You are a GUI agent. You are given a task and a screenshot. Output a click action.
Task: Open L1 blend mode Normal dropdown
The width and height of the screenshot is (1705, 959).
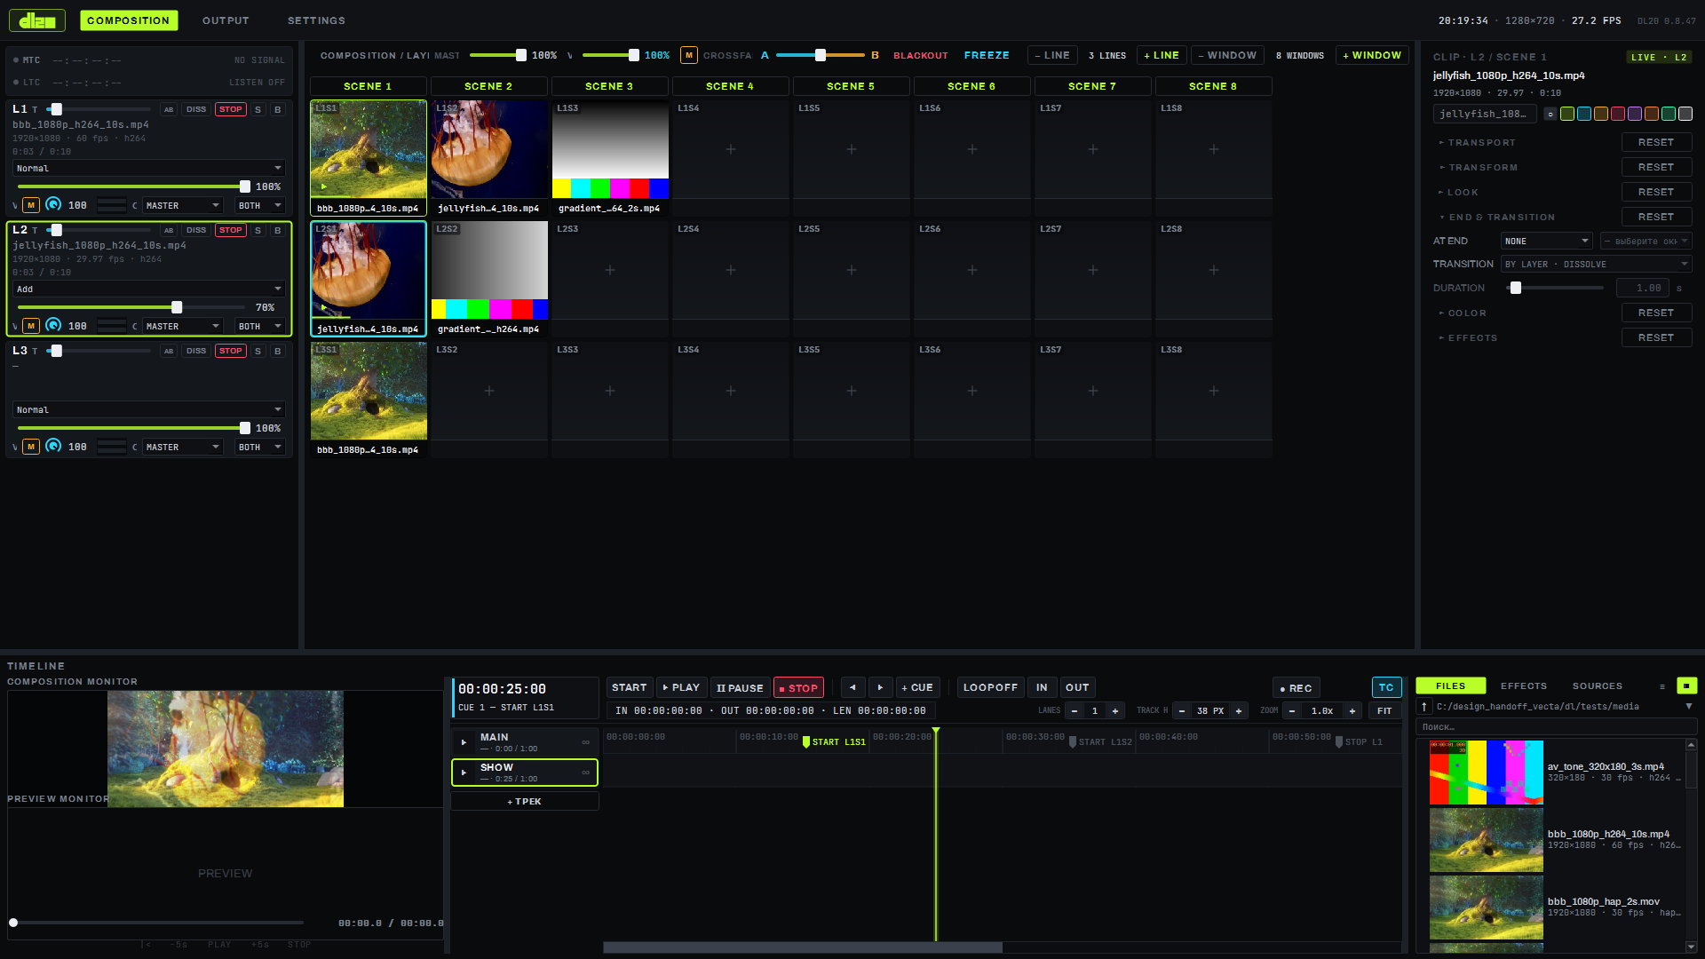click(x=149, y=168)
